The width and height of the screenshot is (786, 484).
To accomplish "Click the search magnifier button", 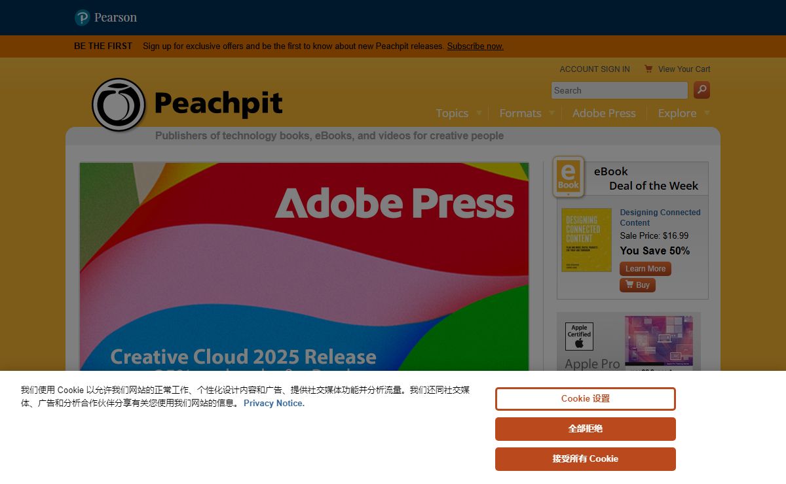I will click(x=702, y=90).
